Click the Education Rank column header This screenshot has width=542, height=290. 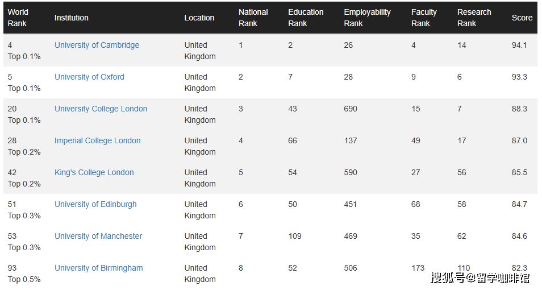[x=306, y=18]
